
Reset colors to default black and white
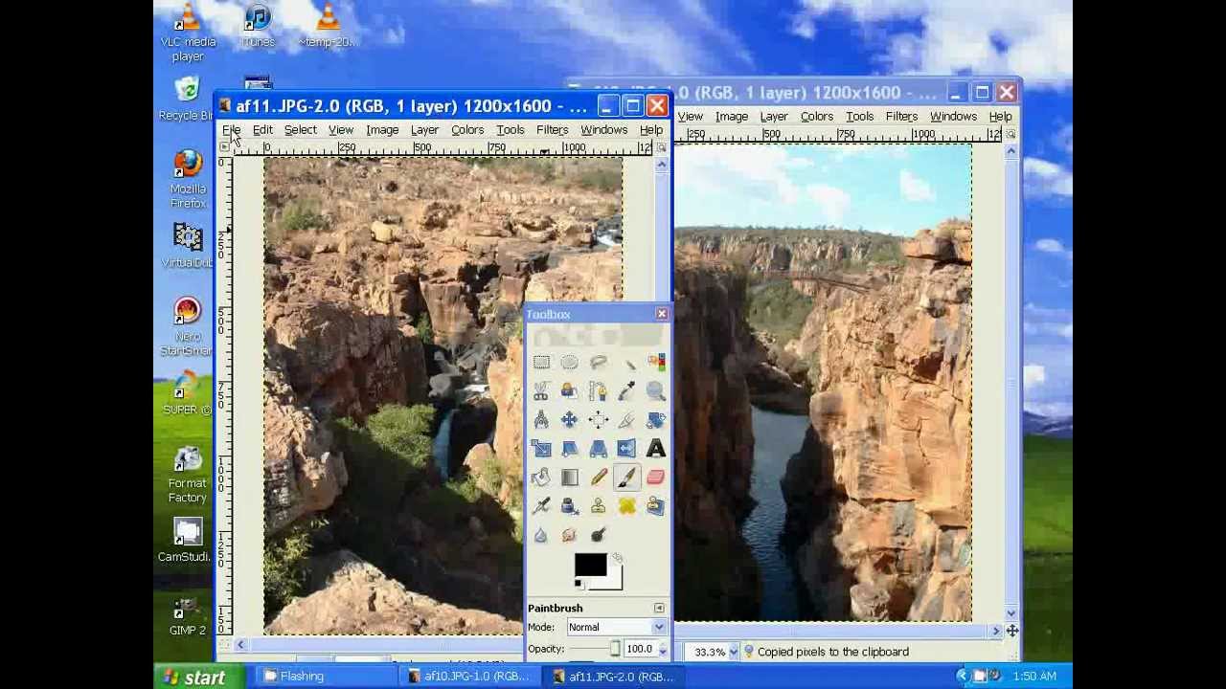click(x=579, y=585)
